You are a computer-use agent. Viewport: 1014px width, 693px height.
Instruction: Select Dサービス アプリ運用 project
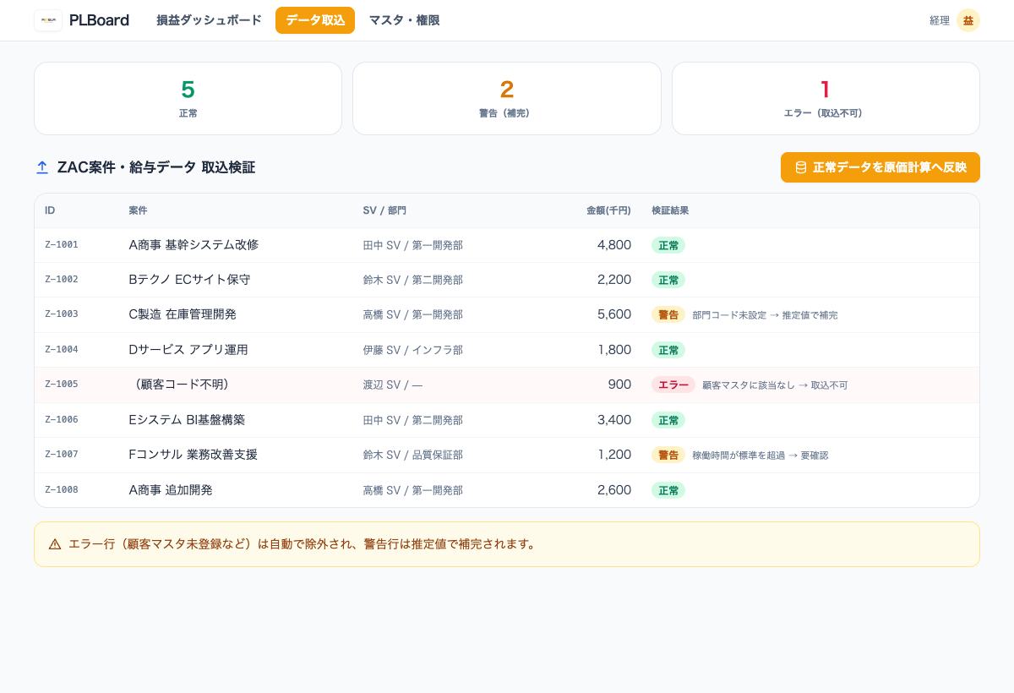(x=188, y=350)
